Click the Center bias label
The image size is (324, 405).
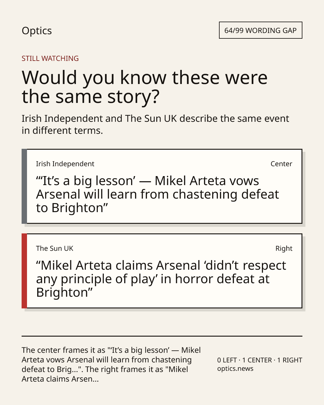(281, 164)
